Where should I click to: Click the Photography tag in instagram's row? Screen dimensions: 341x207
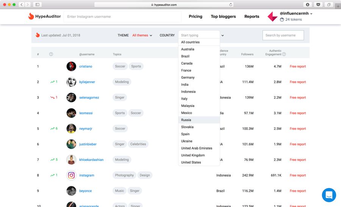click(x=124, y=175)
